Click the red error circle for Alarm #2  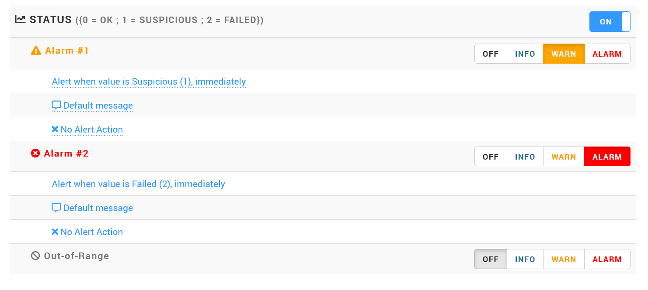pos(35,154)
